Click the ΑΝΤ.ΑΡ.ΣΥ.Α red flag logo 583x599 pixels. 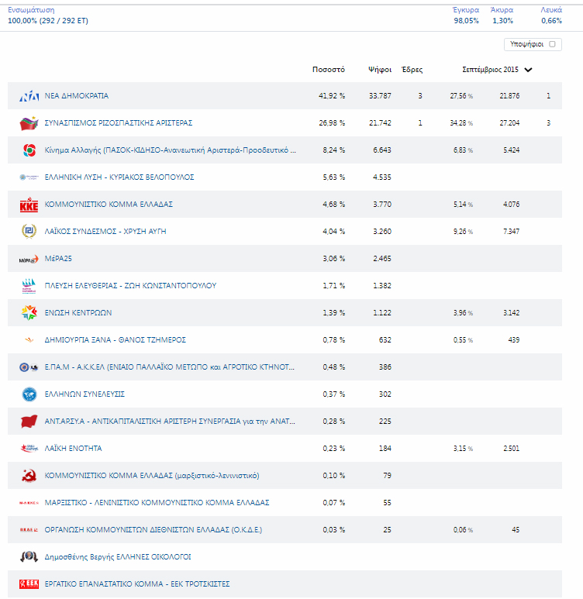coord(29,422)
